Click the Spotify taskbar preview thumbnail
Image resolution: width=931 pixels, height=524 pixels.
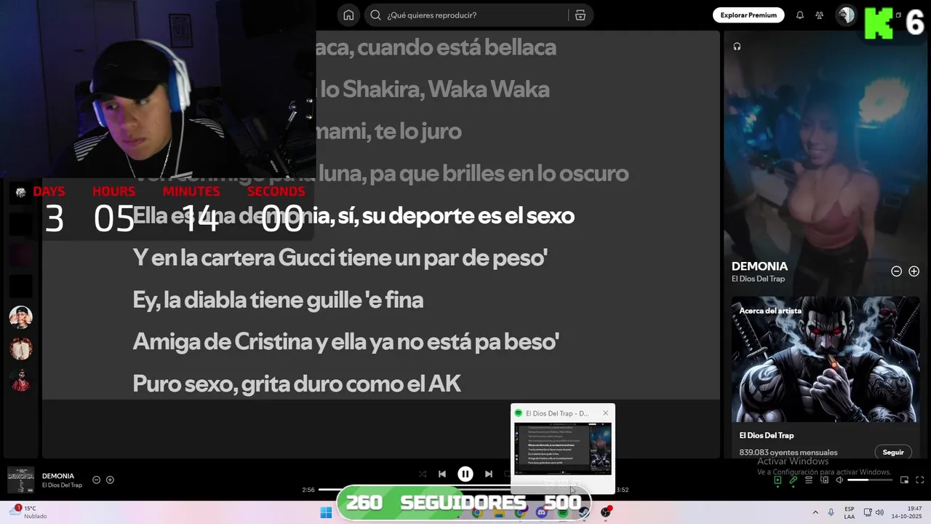tap(562, 448)
